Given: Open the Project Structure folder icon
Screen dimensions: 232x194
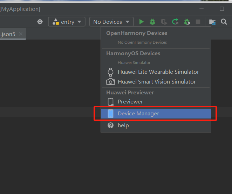Looking at the screenshot, I should pos(212,22).
